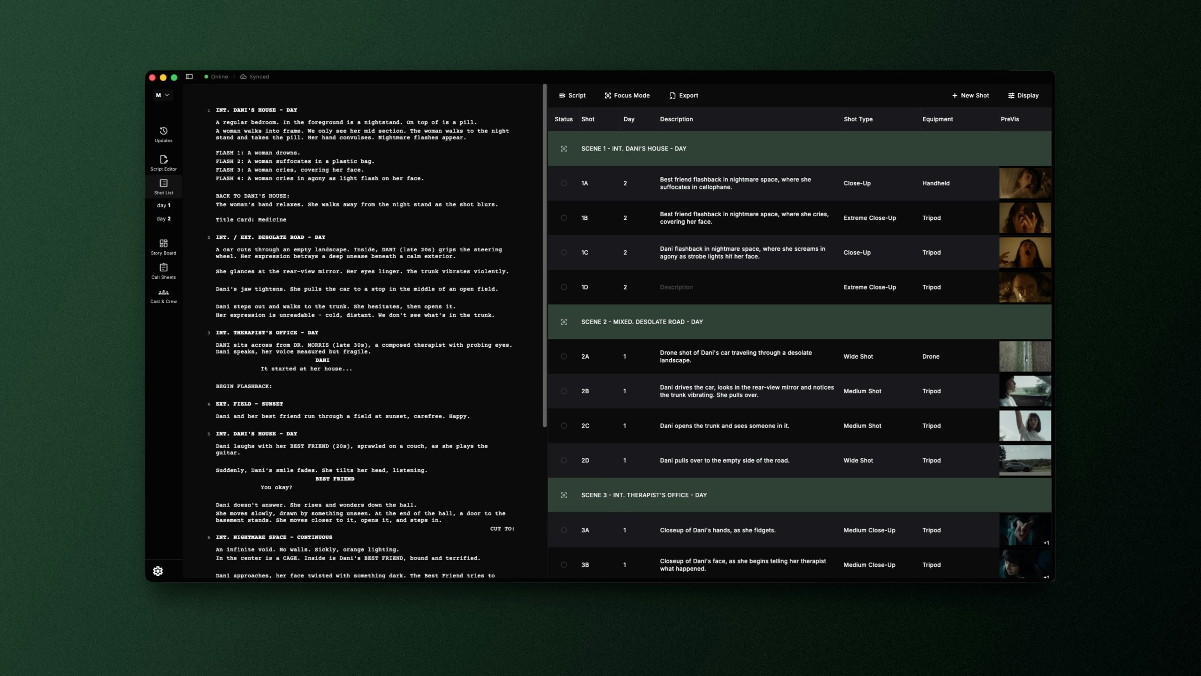Open PreVis thumbnail for shot 1C
Screen dimensions: 1201x676
[1025, 252]
